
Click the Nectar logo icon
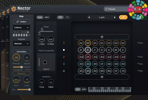(x=14, y=9)
